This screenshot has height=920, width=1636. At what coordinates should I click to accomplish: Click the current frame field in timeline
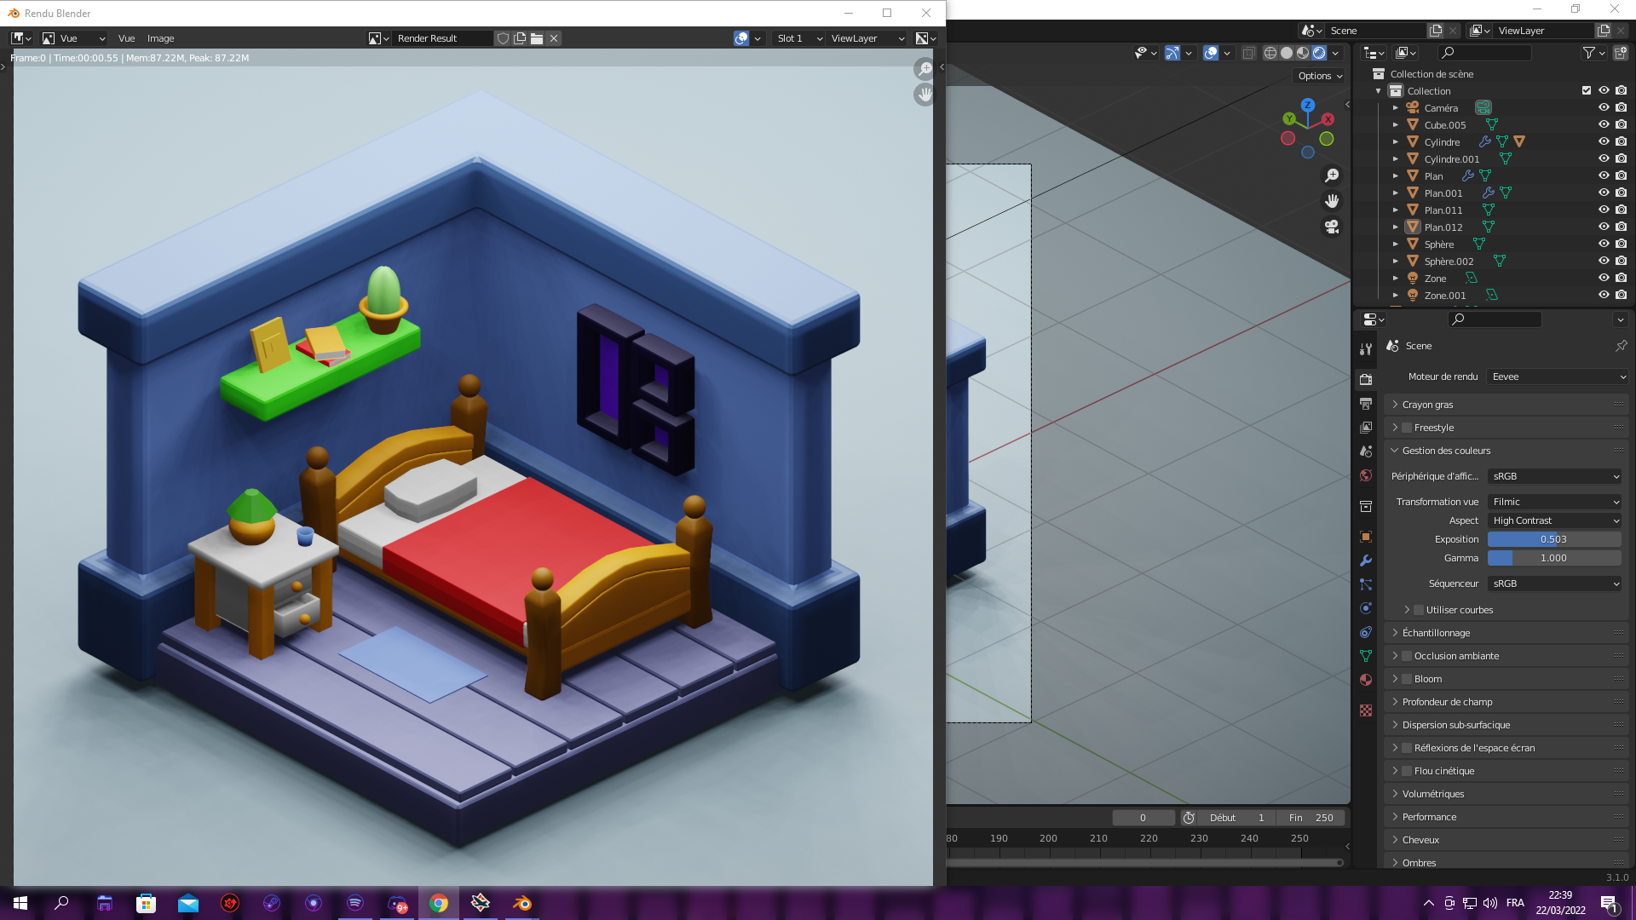[1143, 818]
